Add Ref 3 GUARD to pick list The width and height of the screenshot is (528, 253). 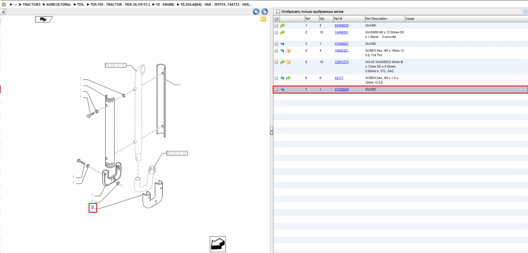tap(276, 44)
